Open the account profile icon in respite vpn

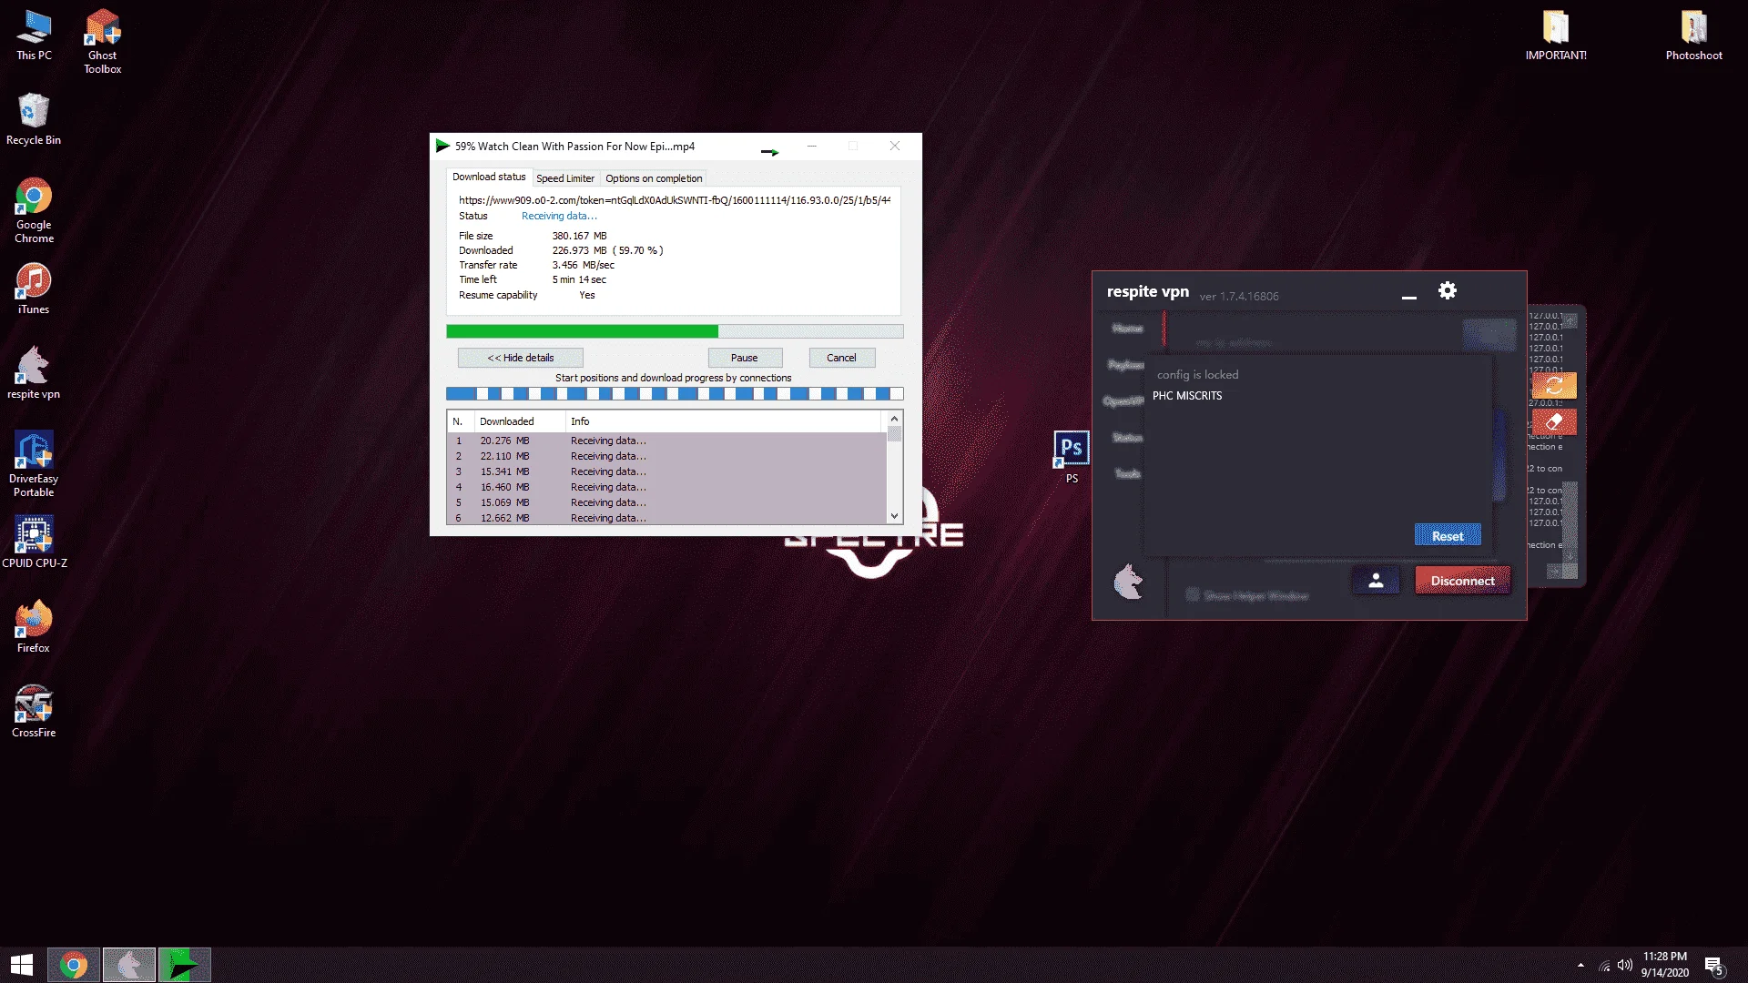[x=1376, y=581]
